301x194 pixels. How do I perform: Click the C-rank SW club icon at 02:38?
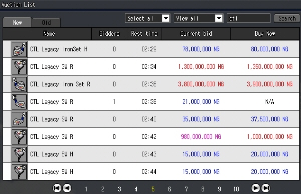pos(19,102)
